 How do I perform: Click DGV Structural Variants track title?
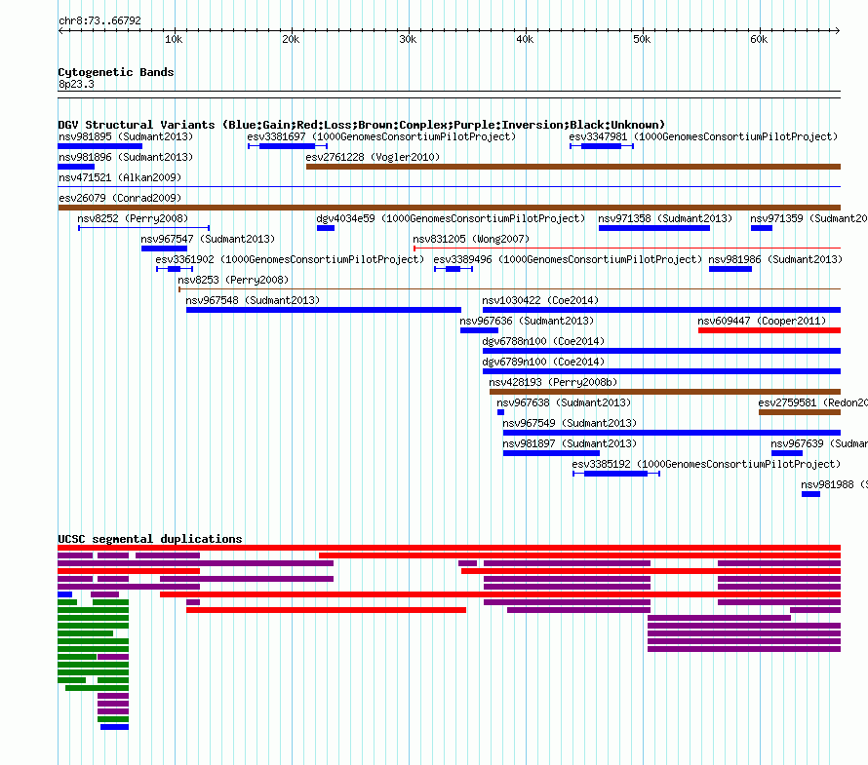pos(362,125)
